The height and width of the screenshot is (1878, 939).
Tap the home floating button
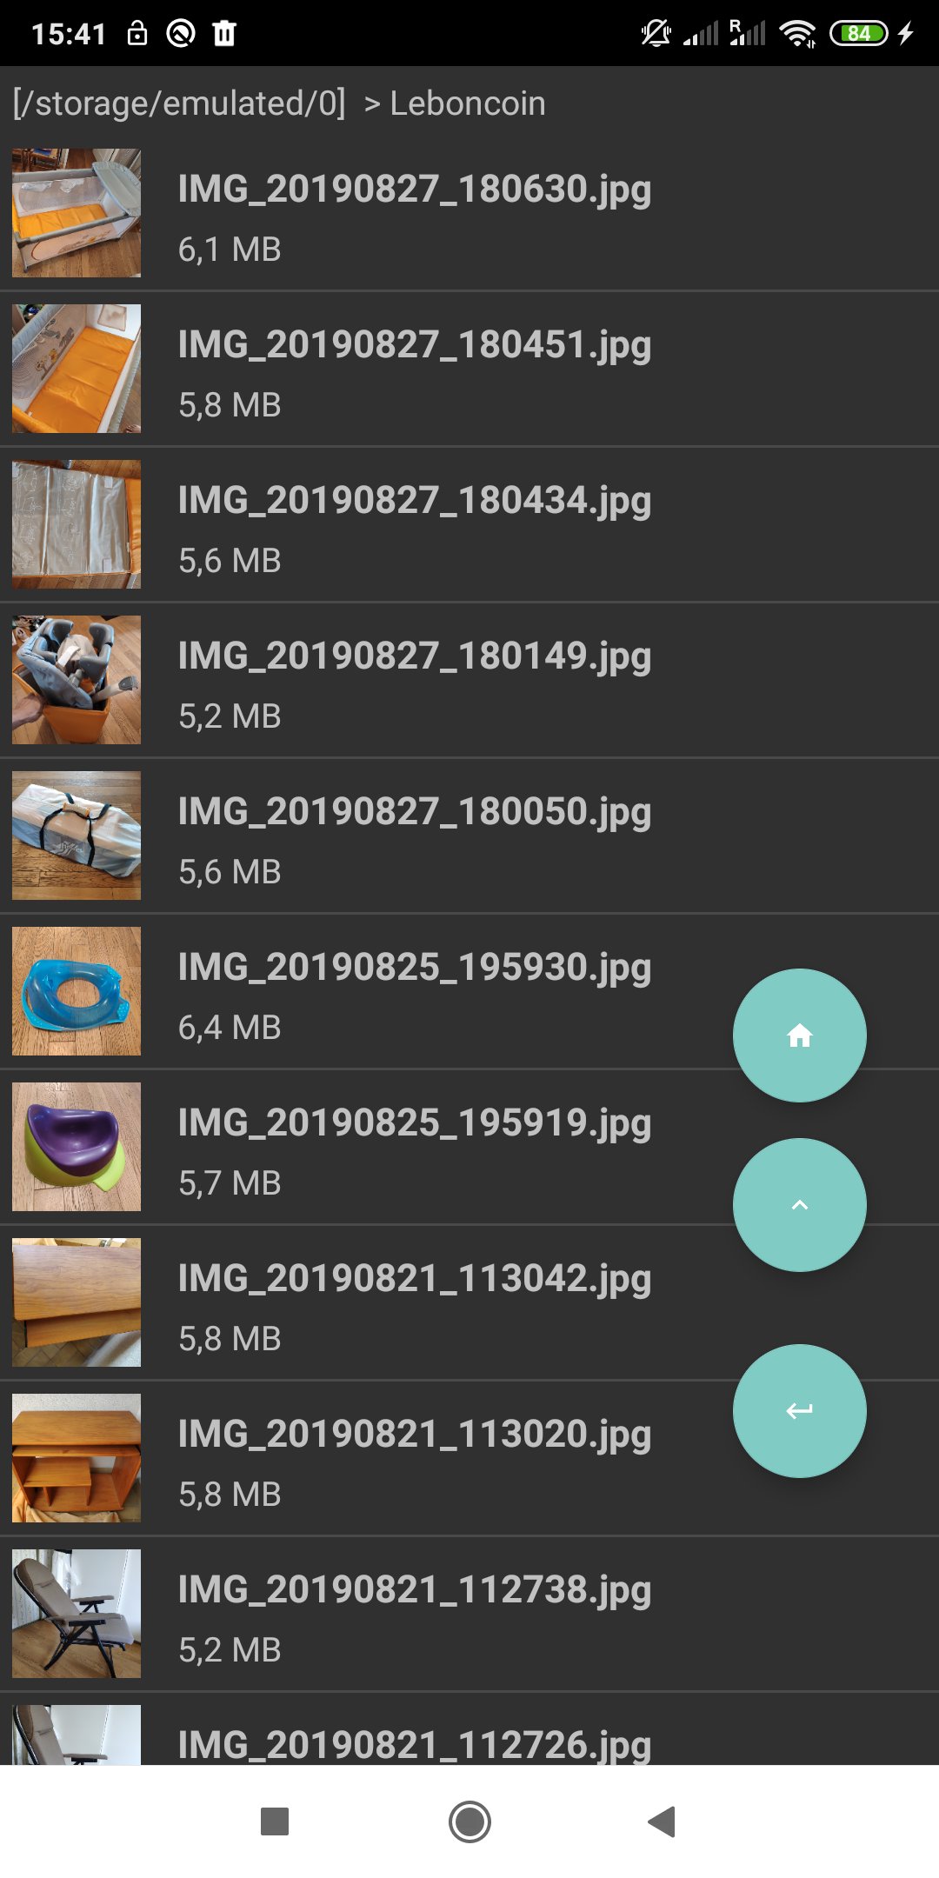click(799, 1035)
